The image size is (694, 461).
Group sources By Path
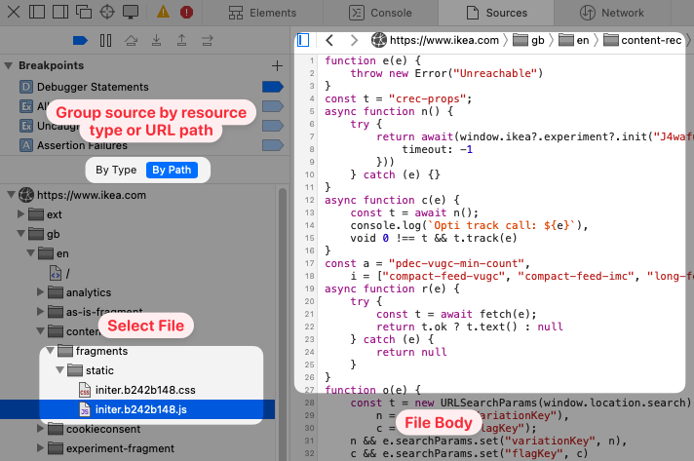pyautogui.click(x=172, y=170)
